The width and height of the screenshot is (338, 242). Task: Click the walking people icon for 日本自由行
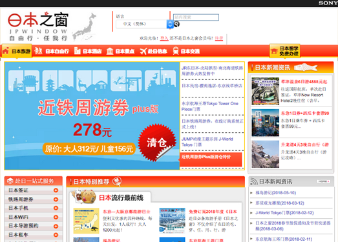(38, 51)
